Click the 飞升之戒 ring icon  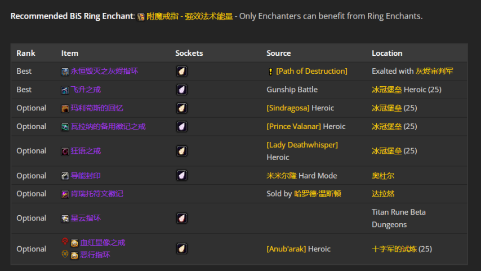click(x=65, y=90)
